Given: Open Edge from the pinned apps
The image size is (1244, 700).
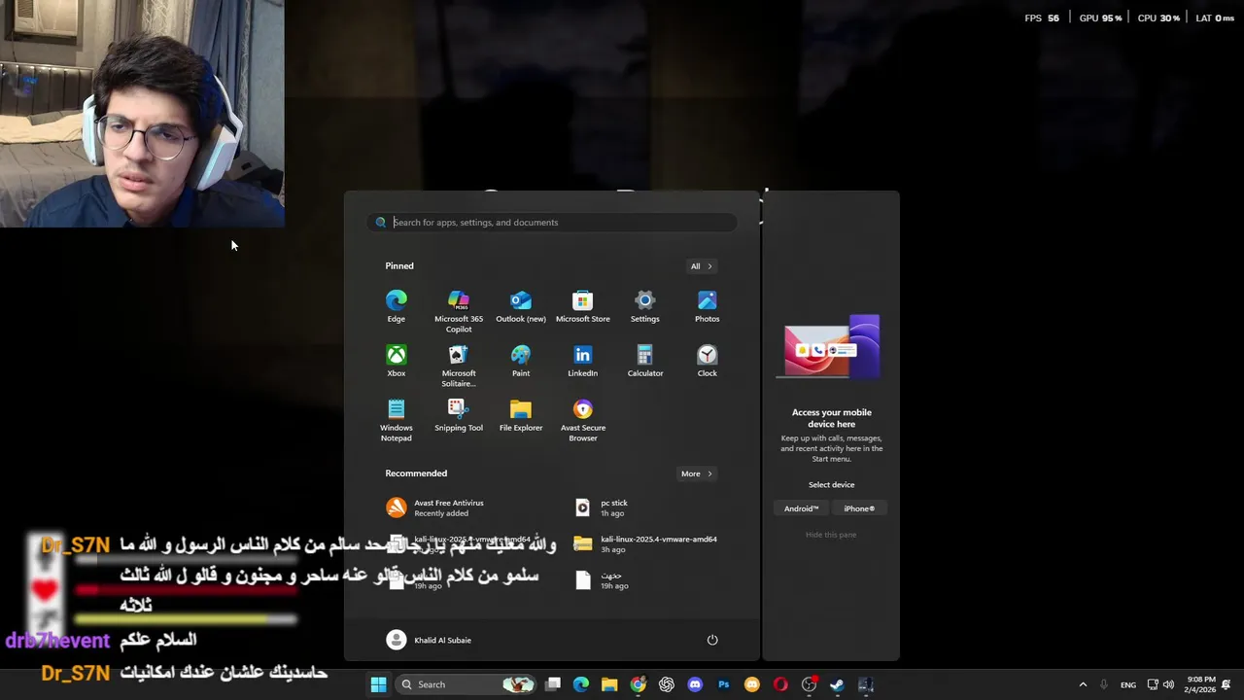Looking at the screenshot, I should click(x=397, y=306).
